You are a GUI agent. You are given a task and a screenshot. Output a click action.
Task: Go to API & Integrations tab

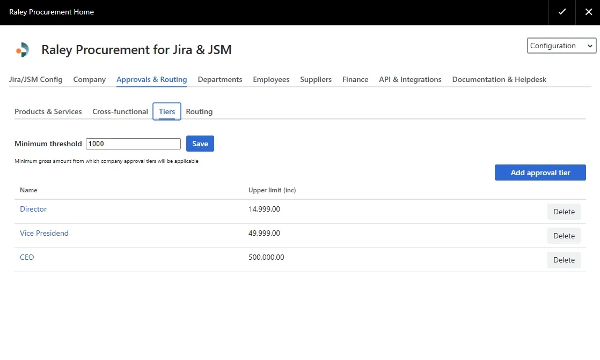click(410, 79)
